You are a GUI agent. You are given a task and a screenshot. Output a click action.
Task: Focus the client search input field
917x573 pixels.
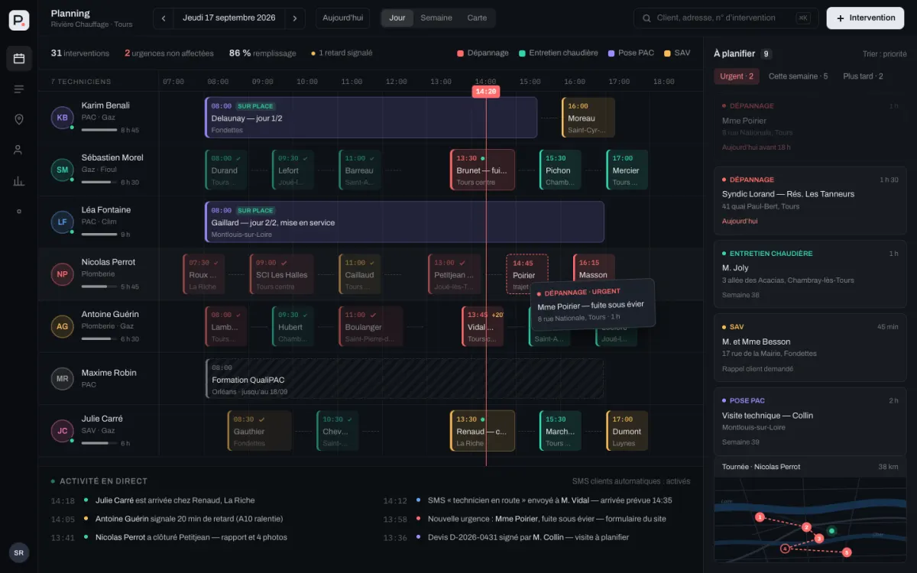726,18
